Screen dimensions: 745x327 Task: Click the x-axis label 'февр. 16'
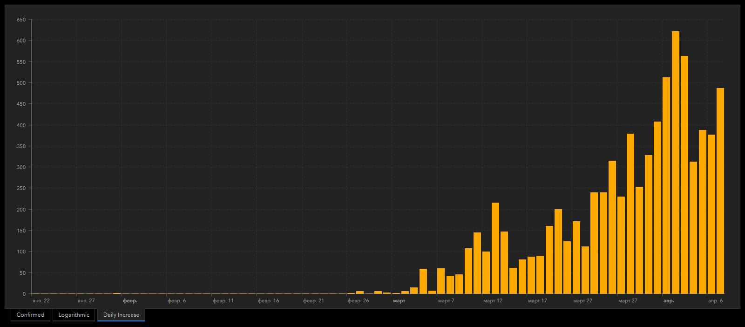point(268,301)
